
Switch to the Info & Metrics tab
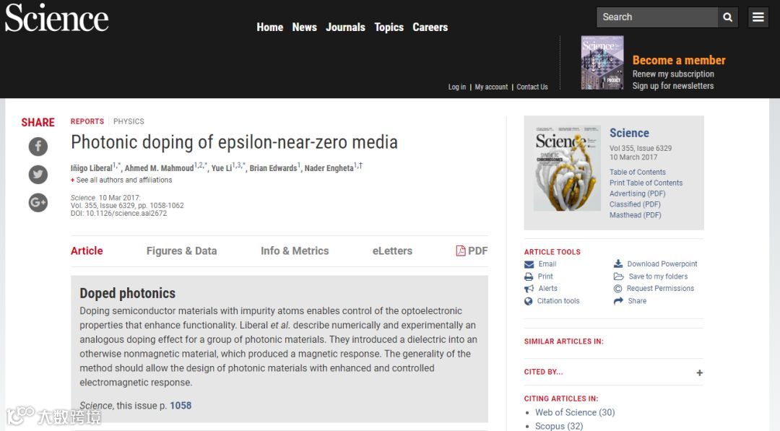coord(295,251)
